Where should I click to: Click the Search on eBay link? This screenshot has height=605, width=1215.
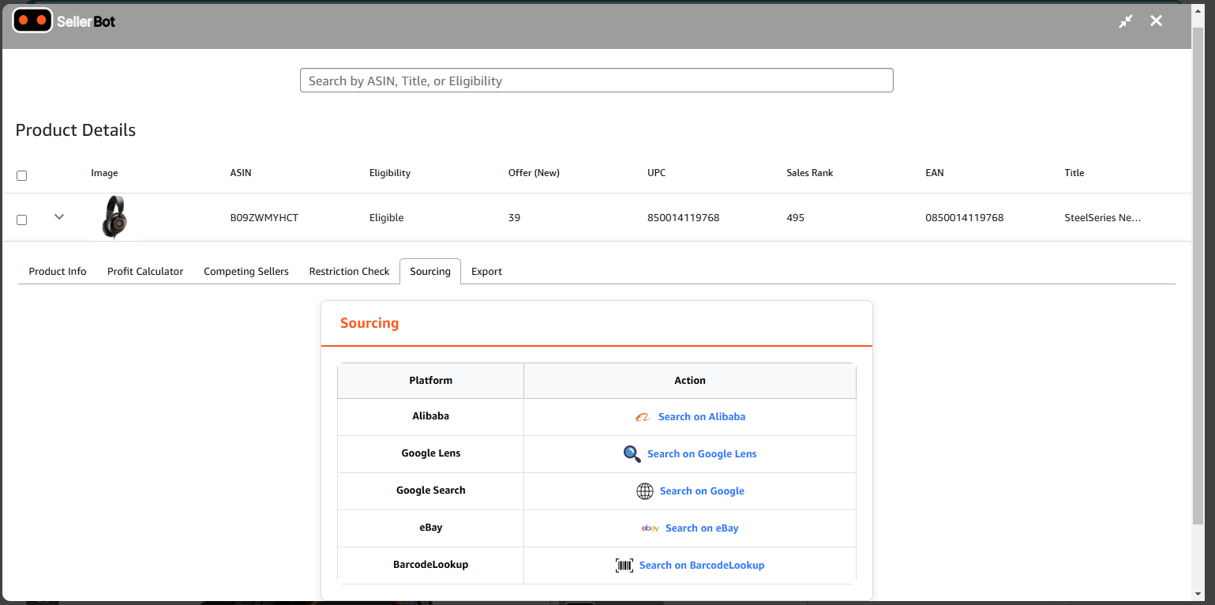pos(702,528)
